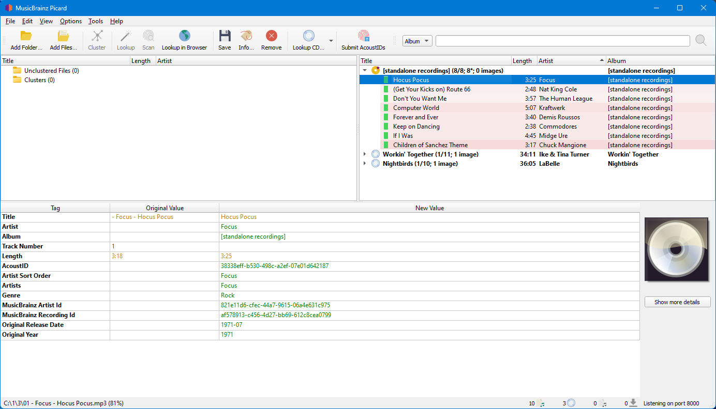Image resolution: width=716 pixels, height=409 pixels.
Task: Click the Add Files toolbar icon
Action: pos(63,36)
